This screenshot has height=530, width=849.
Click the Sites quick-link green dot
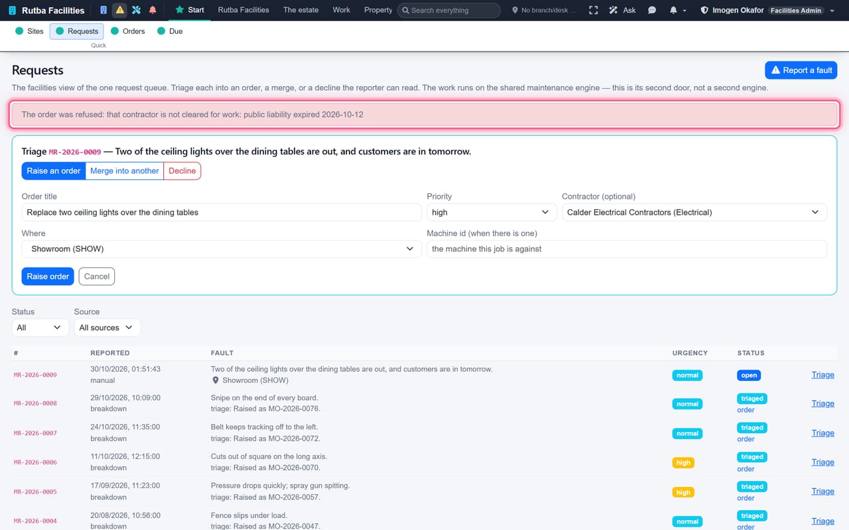19,31
